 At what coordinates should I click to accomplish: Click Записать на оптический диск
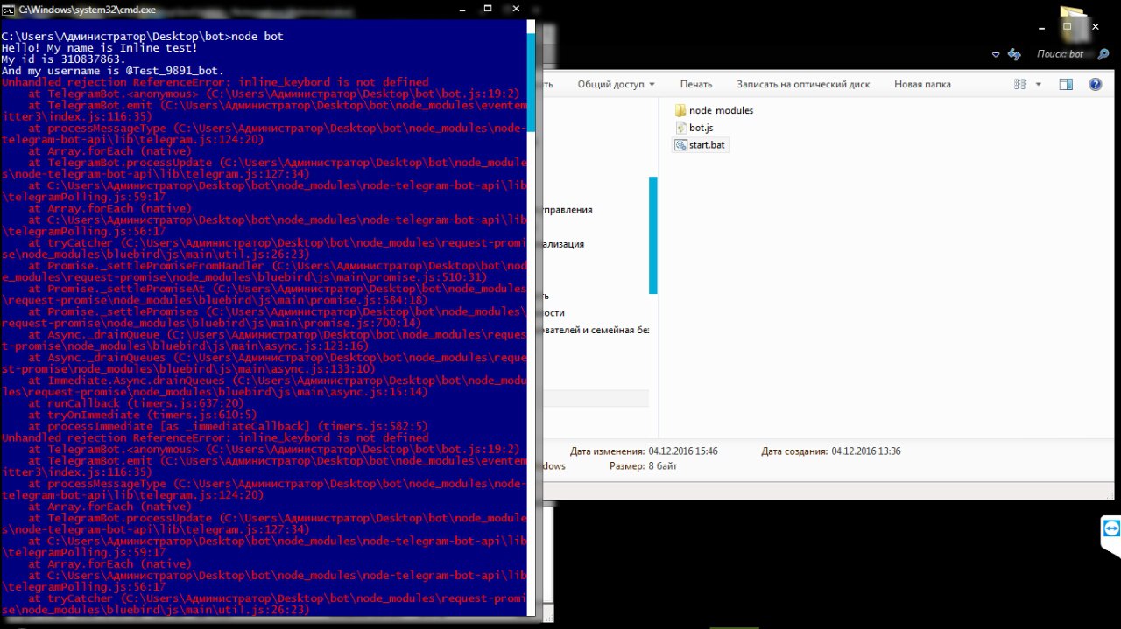pyautogui.click(x=803, y=84)
